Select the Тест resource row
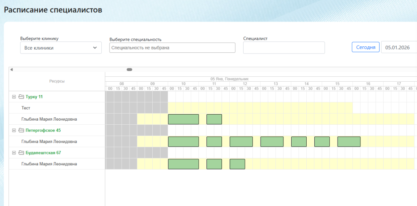 click(x=26, y=108)
